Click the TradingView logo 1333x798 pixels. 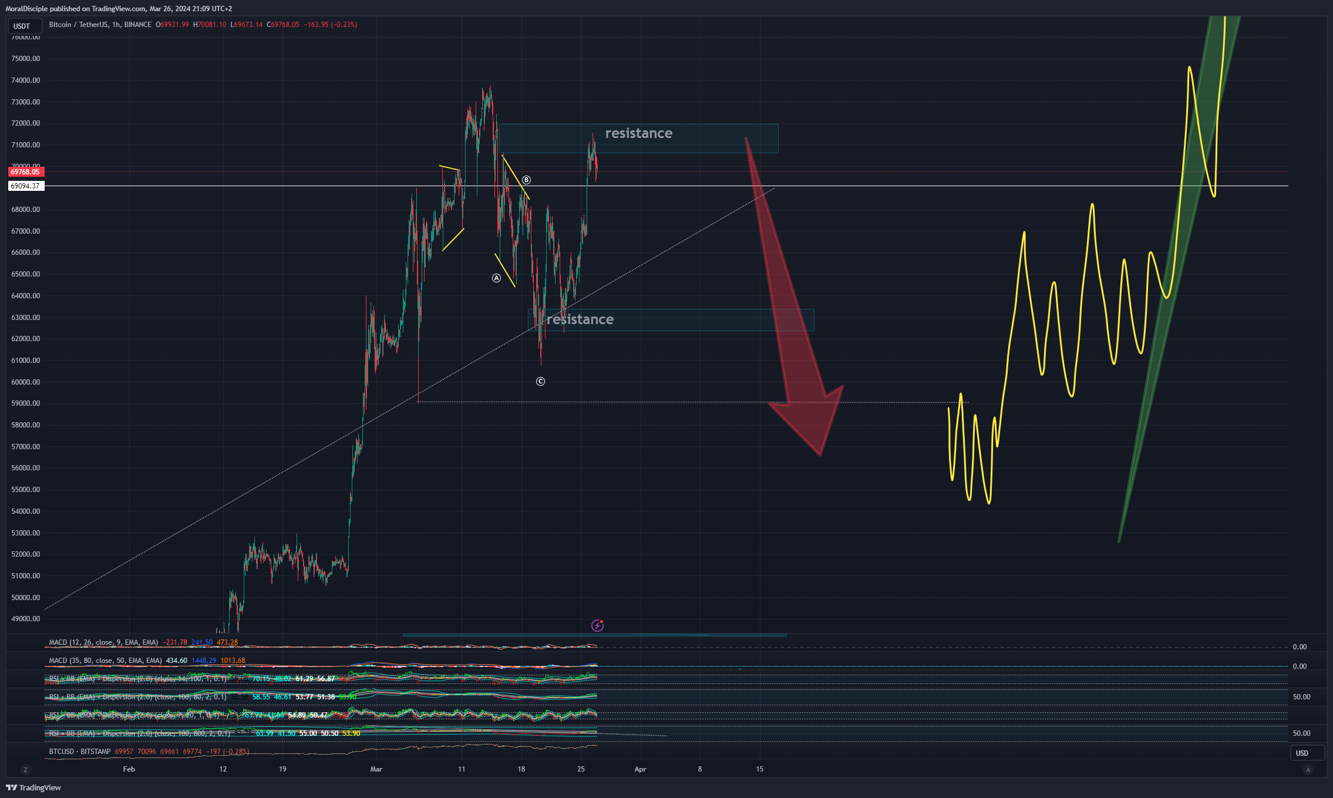(33, 787)
